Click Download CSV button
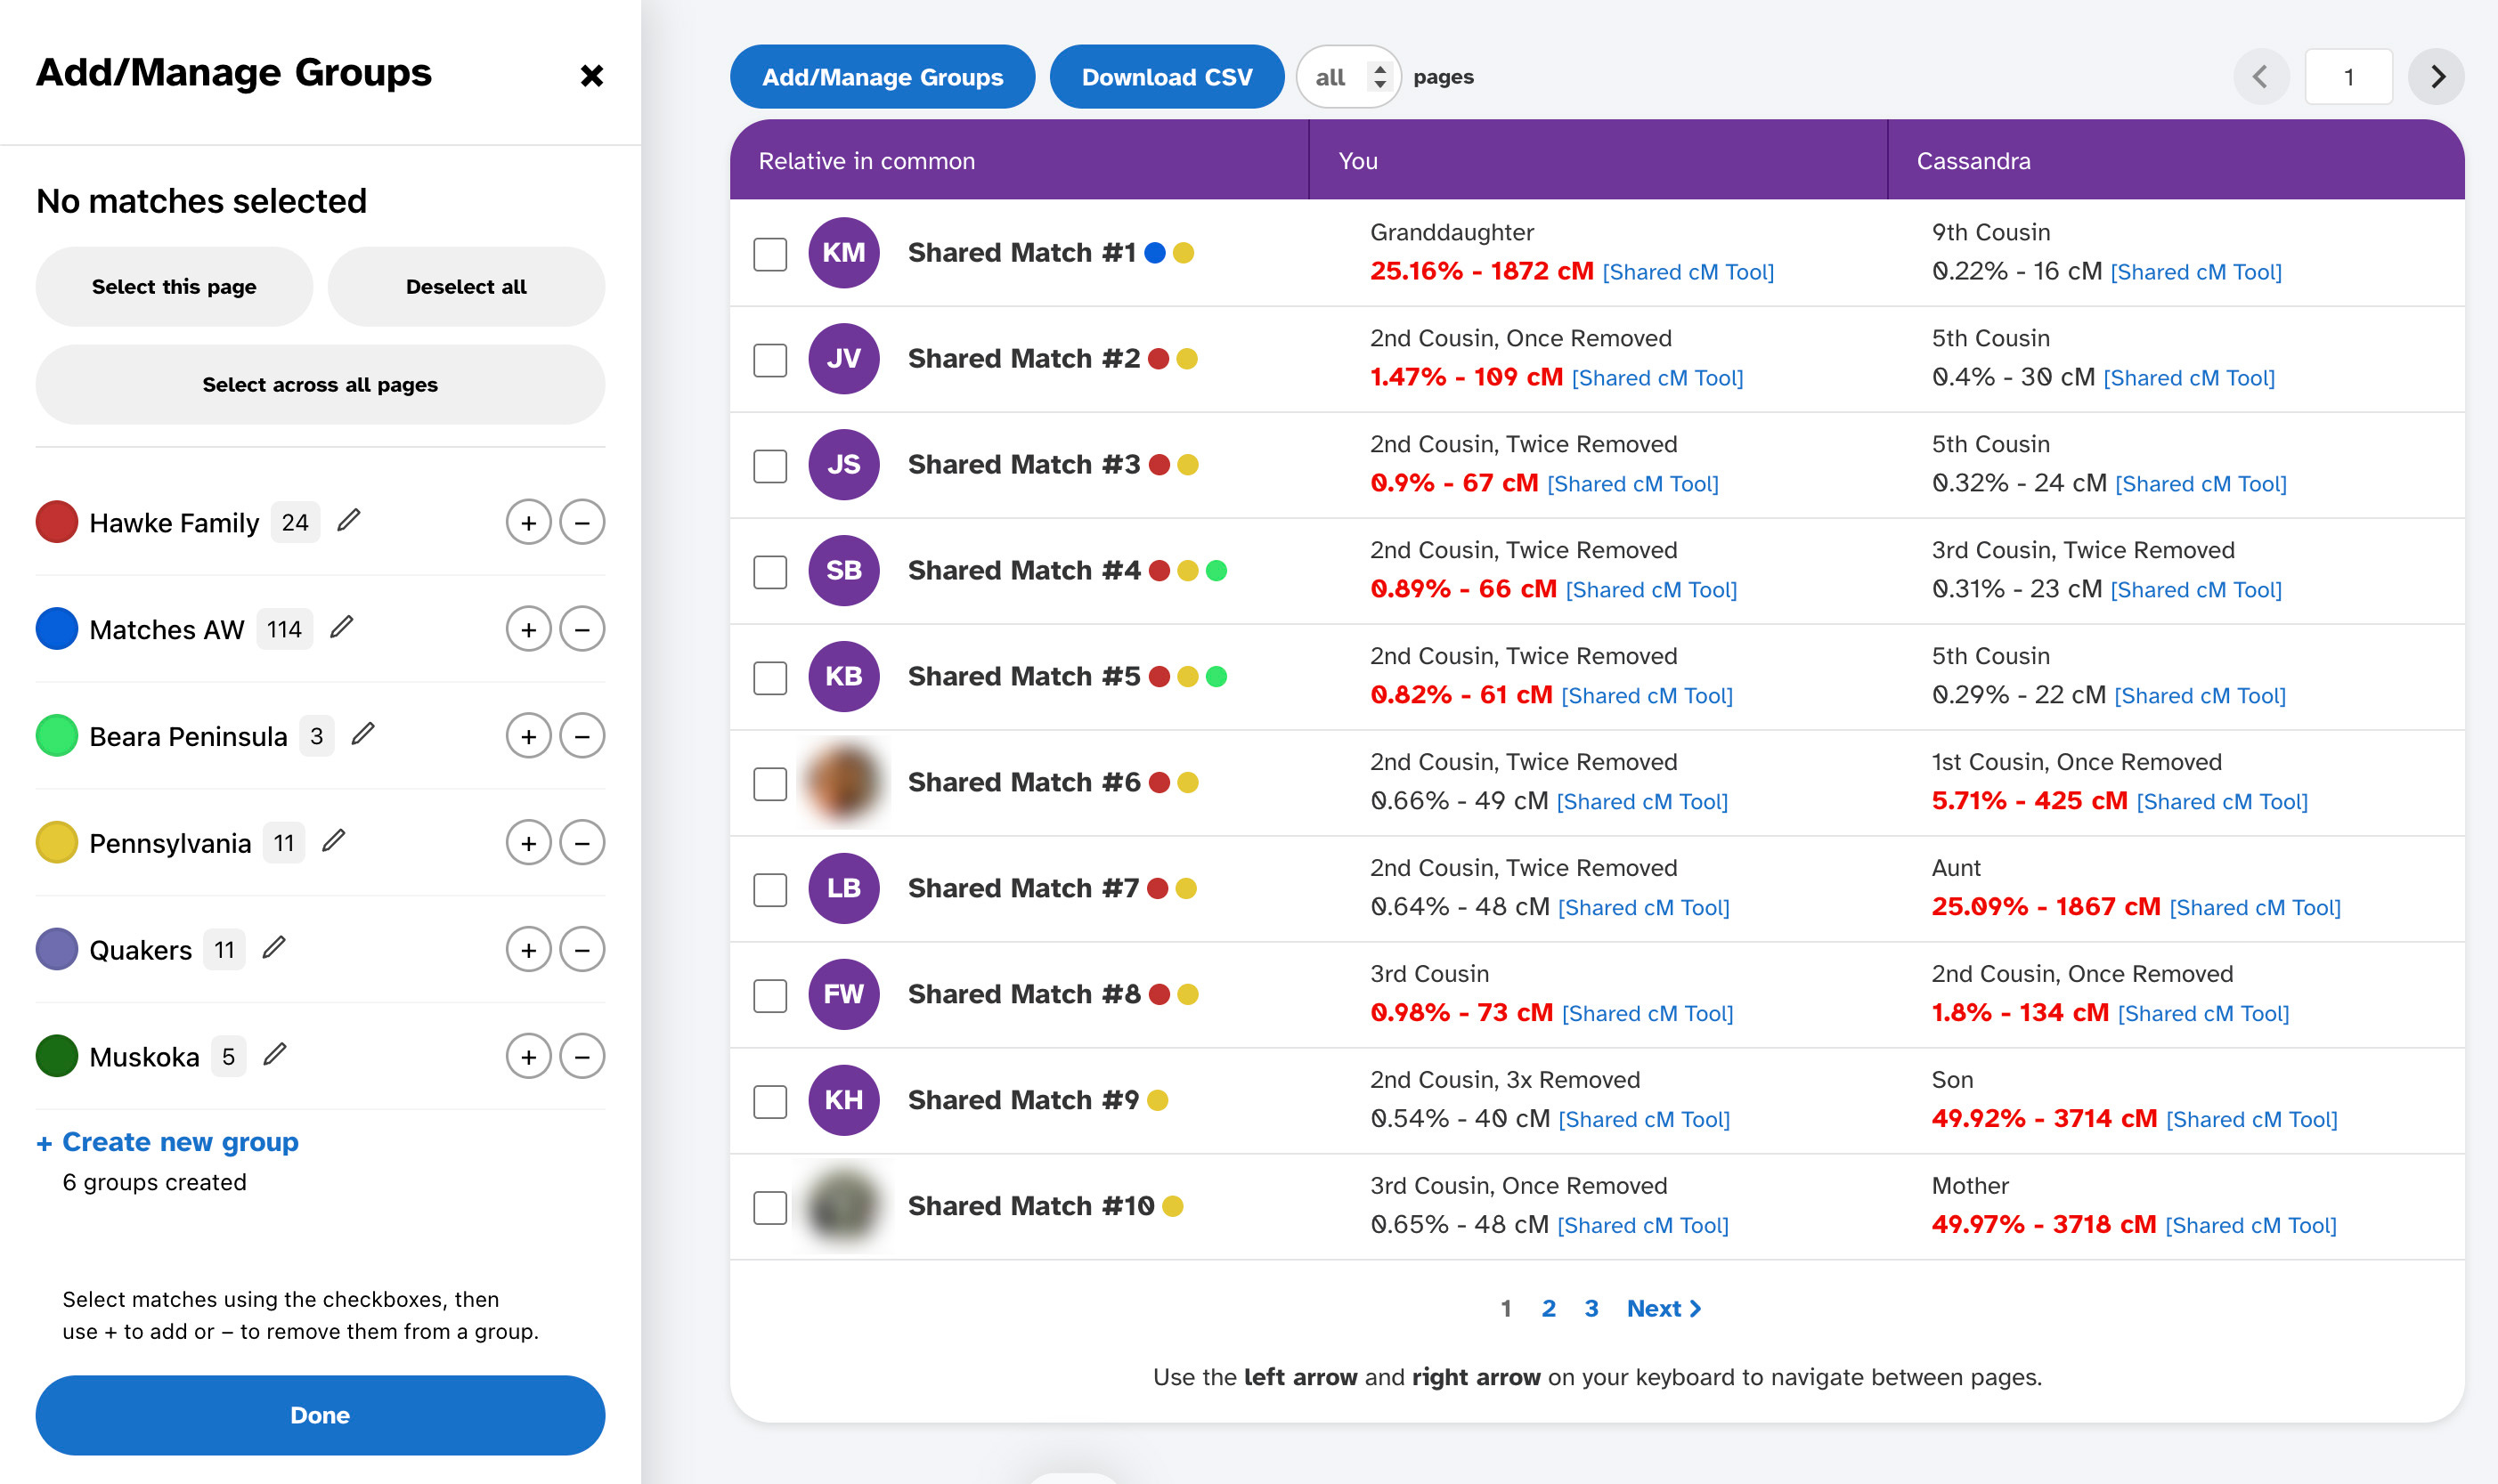 pyautogui.click(x=1166, y=77)
